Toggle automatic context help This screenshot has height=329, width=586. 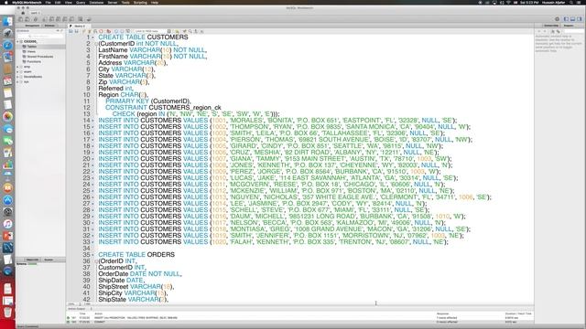(x=552, y=31)
